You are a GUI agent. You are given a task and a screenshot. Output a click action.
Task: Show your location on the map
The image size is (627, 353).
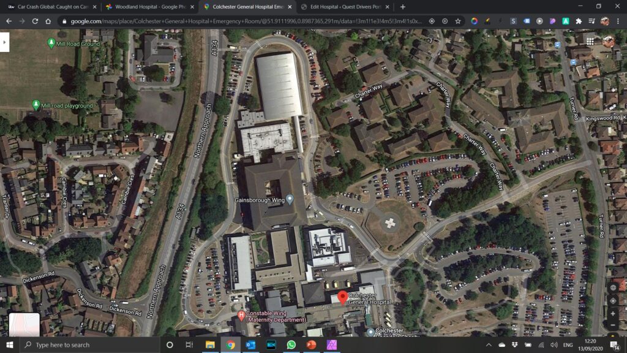(613, 300)
